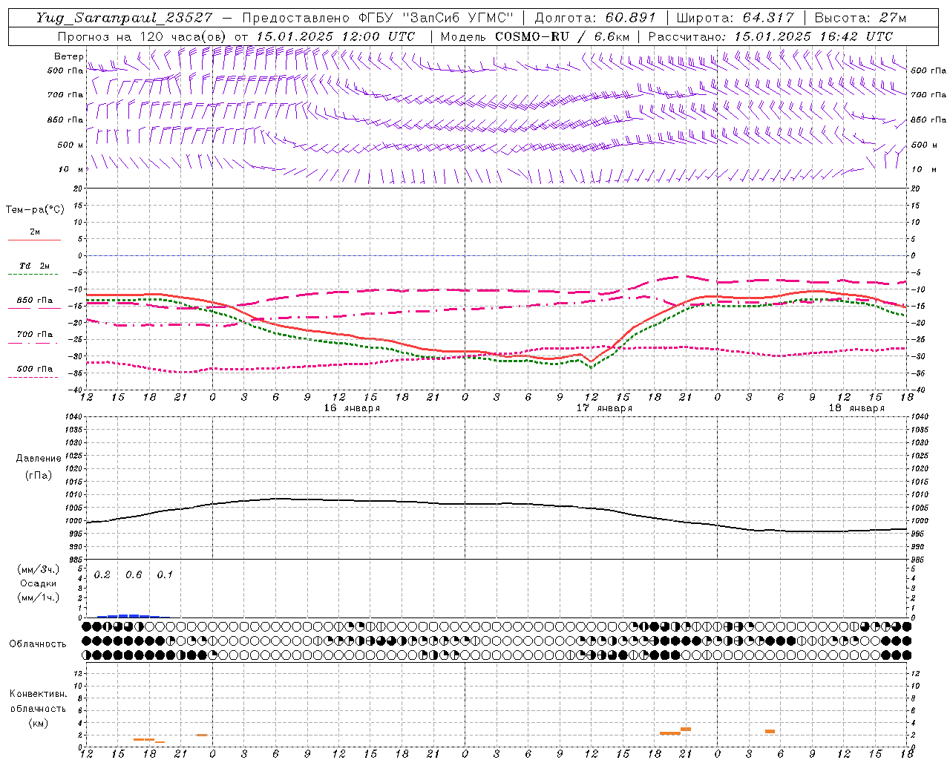950x760 pixels.
Task: Click the Модель COSMO-RU / 6.6км label
Action: click(534, 36)
